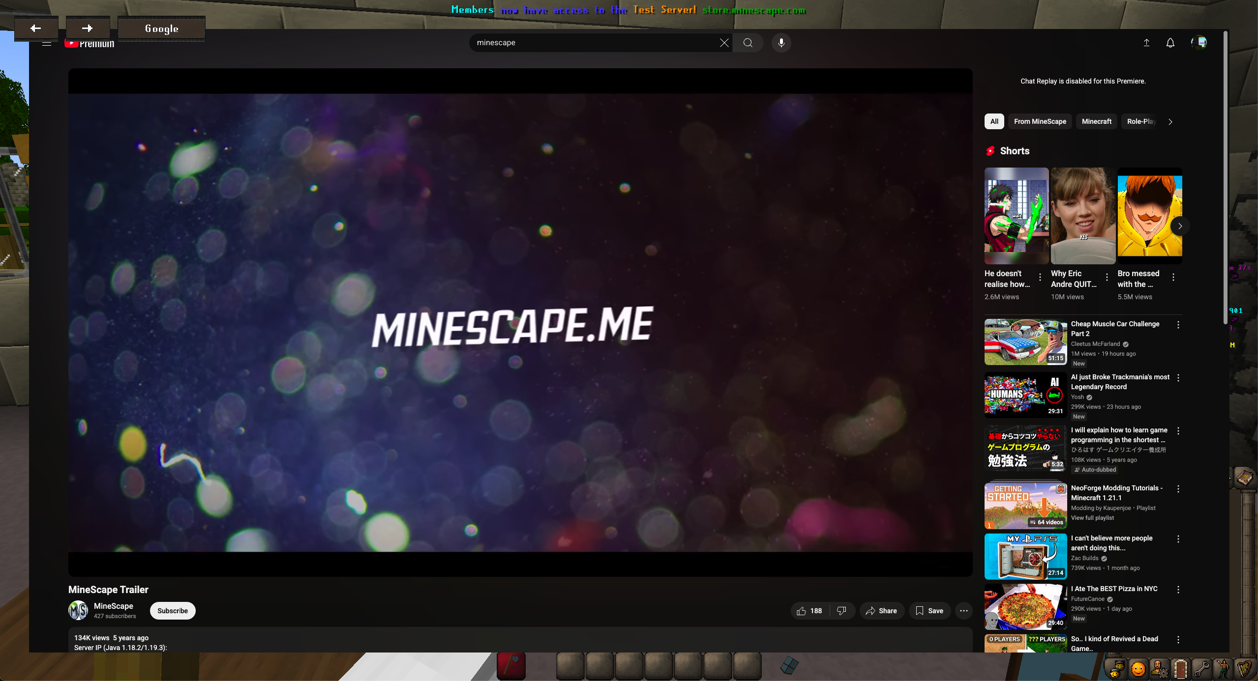Open the MineScape channel avatar

[x=78, y=610]
